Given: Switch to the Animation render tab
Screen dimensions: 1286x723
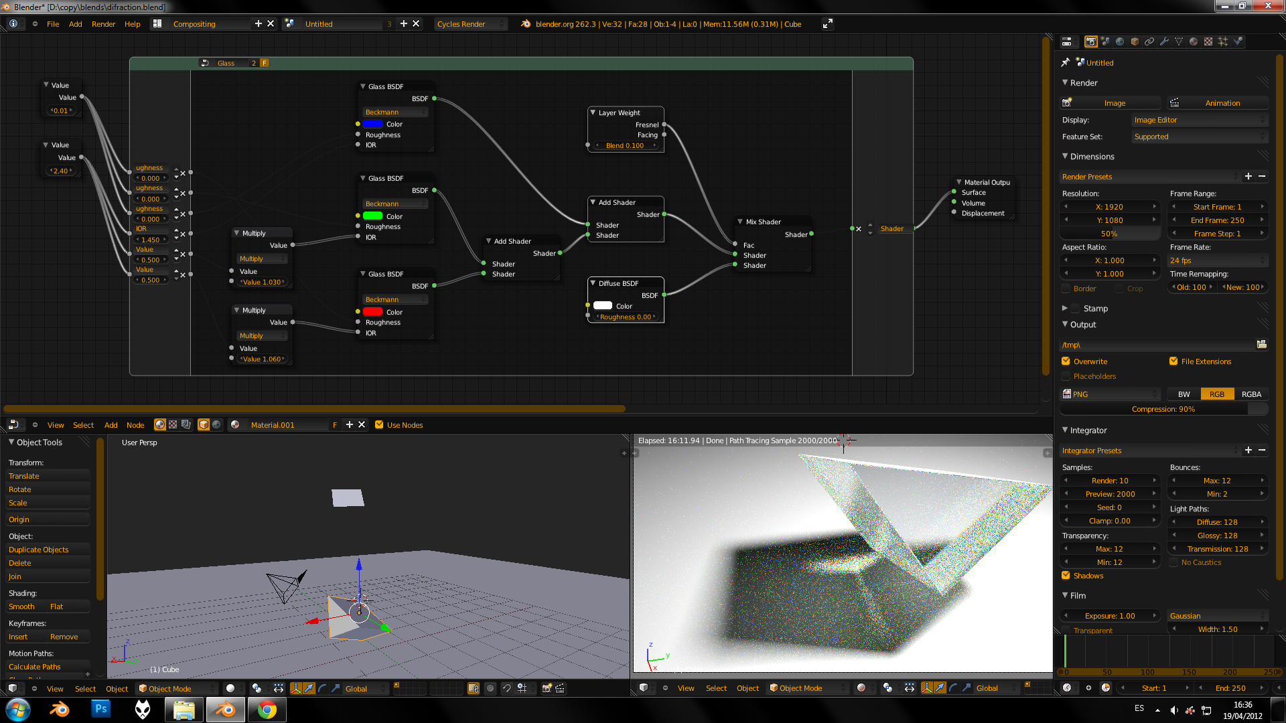Looking at the screenshot, I should click(1222, 102).
